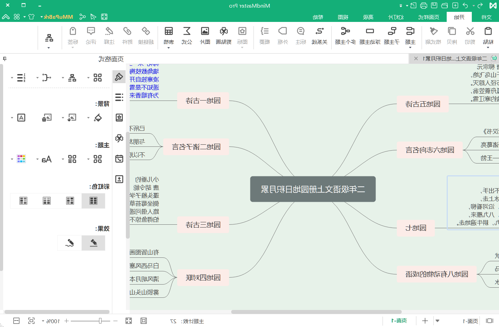Add a Tag (标签) icon

pyautogui.click(x=73, y=31)
